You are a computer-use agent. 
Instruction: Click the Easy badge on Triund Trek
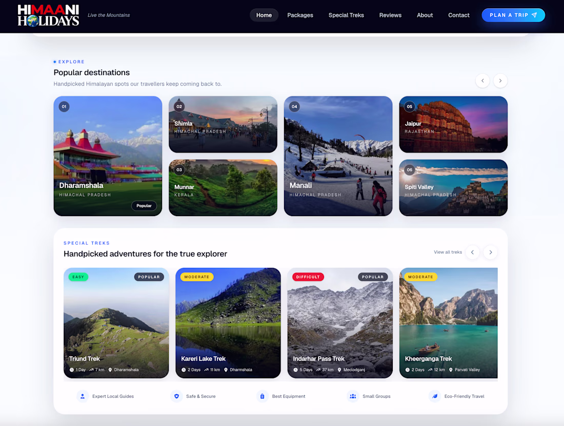click(78, 277)
